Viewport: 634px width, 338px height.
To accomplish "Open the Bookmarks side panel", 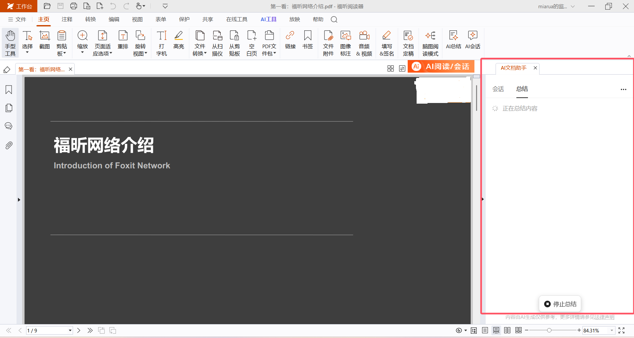I will 9,90.
